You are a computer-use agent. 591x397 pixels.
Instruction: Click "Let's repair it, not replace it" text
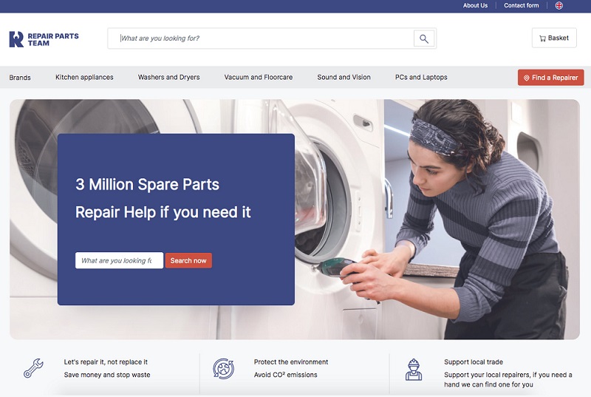click(106, 362)
